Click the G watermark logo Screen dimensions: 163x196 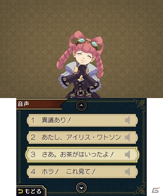[156, 190]
